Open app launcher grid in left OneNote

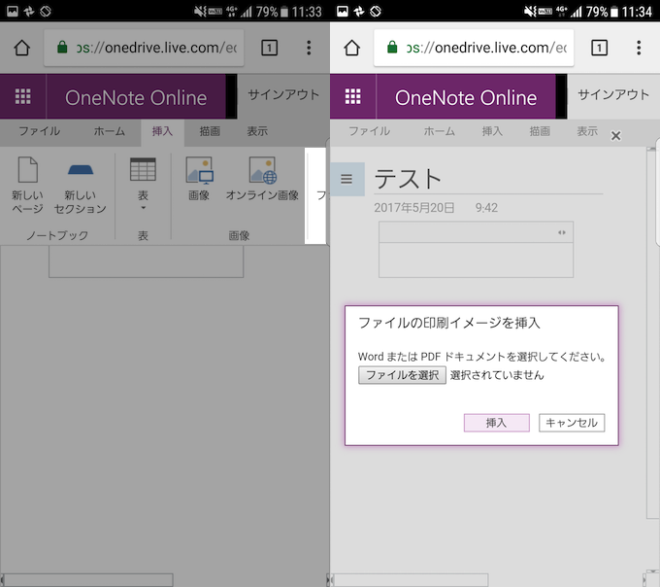[x=22, y=96]
